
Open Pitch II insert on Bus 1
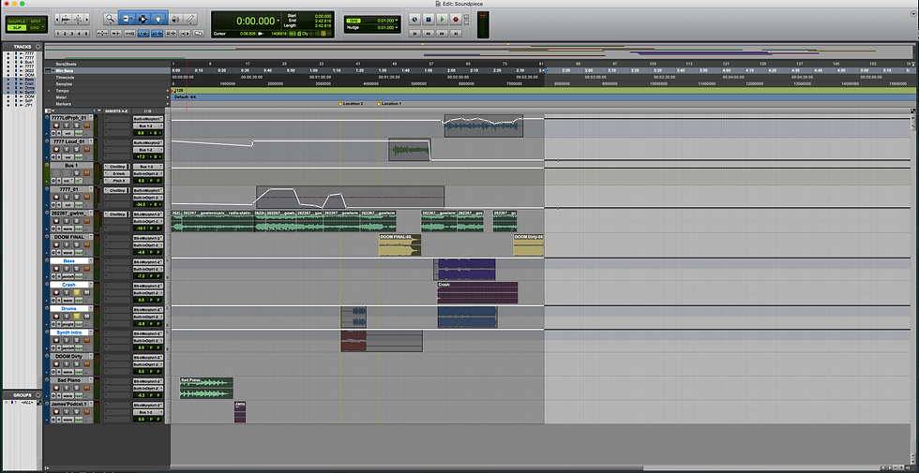(x=116, y=181)
